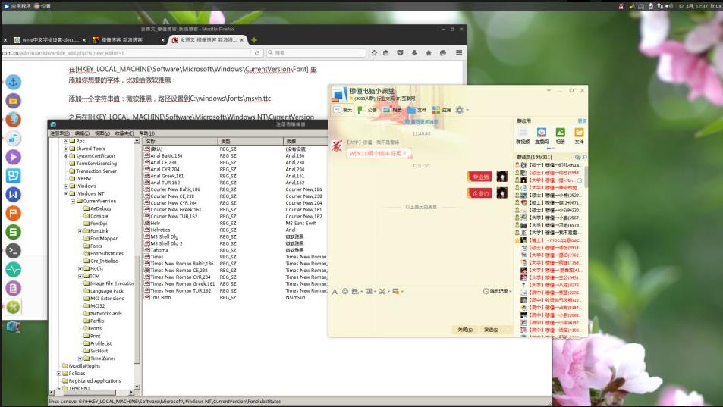Open yellow 文件 app in group apps panel
This screenshot has width=723, height=407.
[579, 136]
